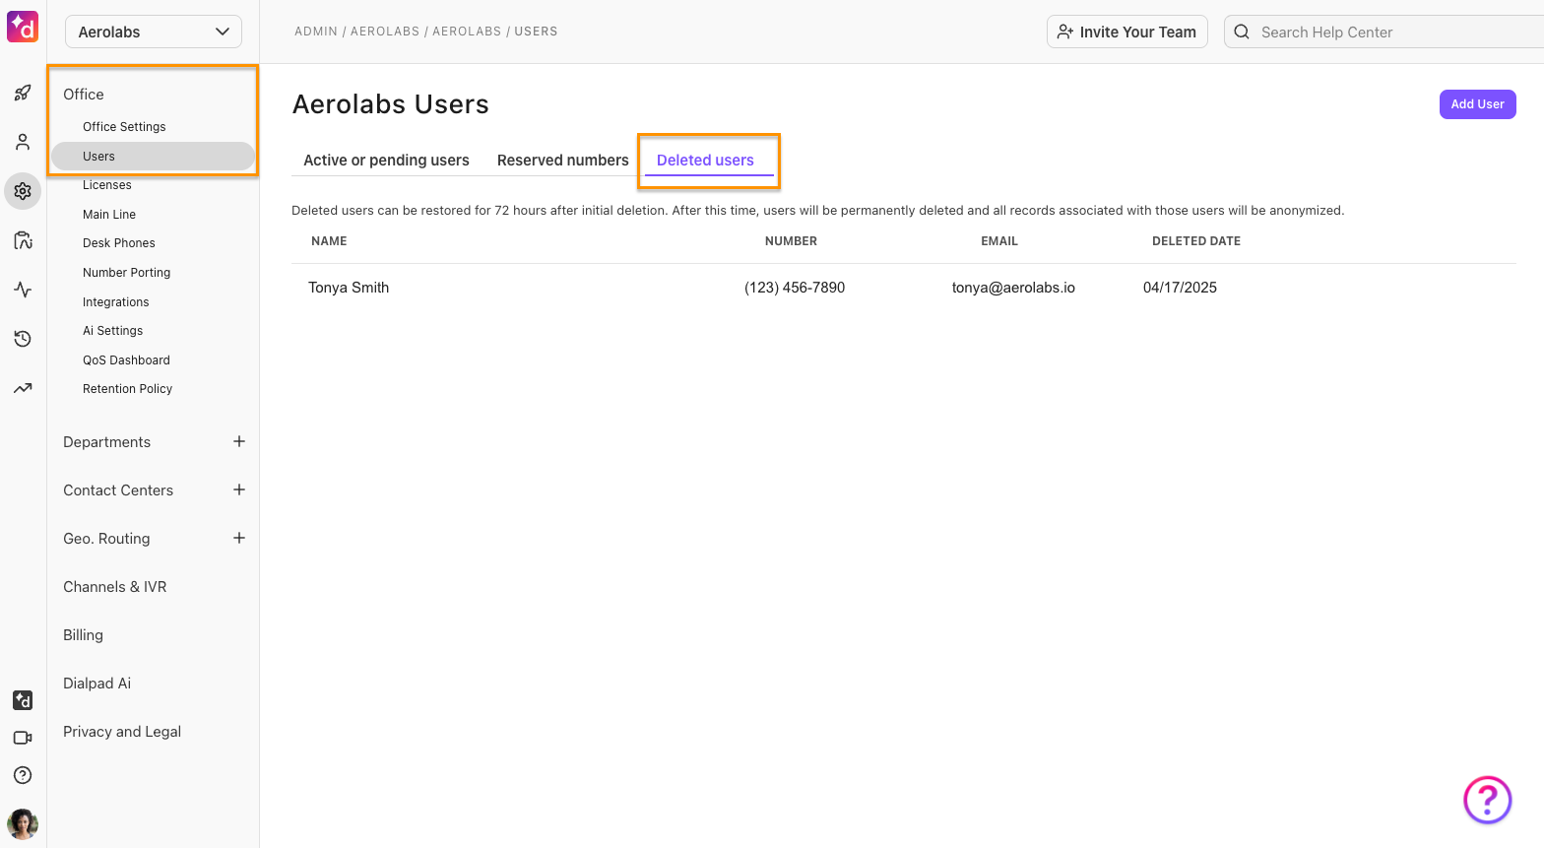Open the activity pulse sidebar icon

[23, 290]
